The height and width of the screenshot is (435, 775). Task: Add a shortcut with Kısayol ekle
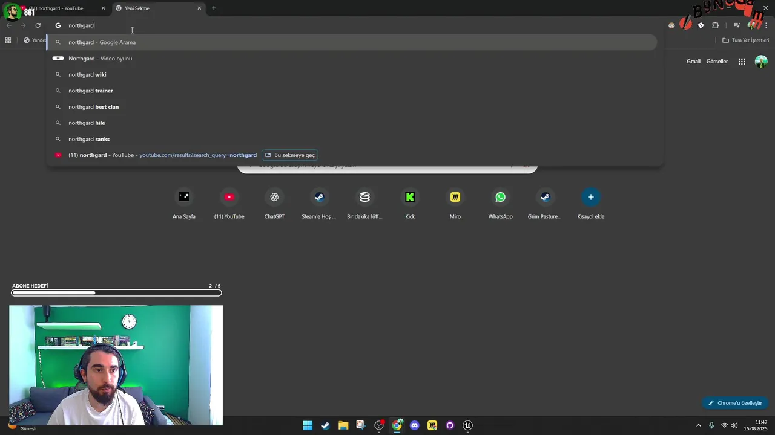[591, 204]
